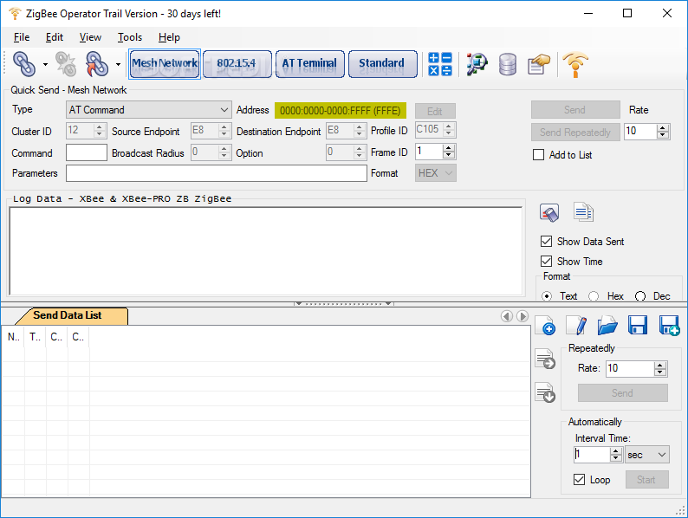
Task: Open the File menu
Action: click(x=22, y=37)
